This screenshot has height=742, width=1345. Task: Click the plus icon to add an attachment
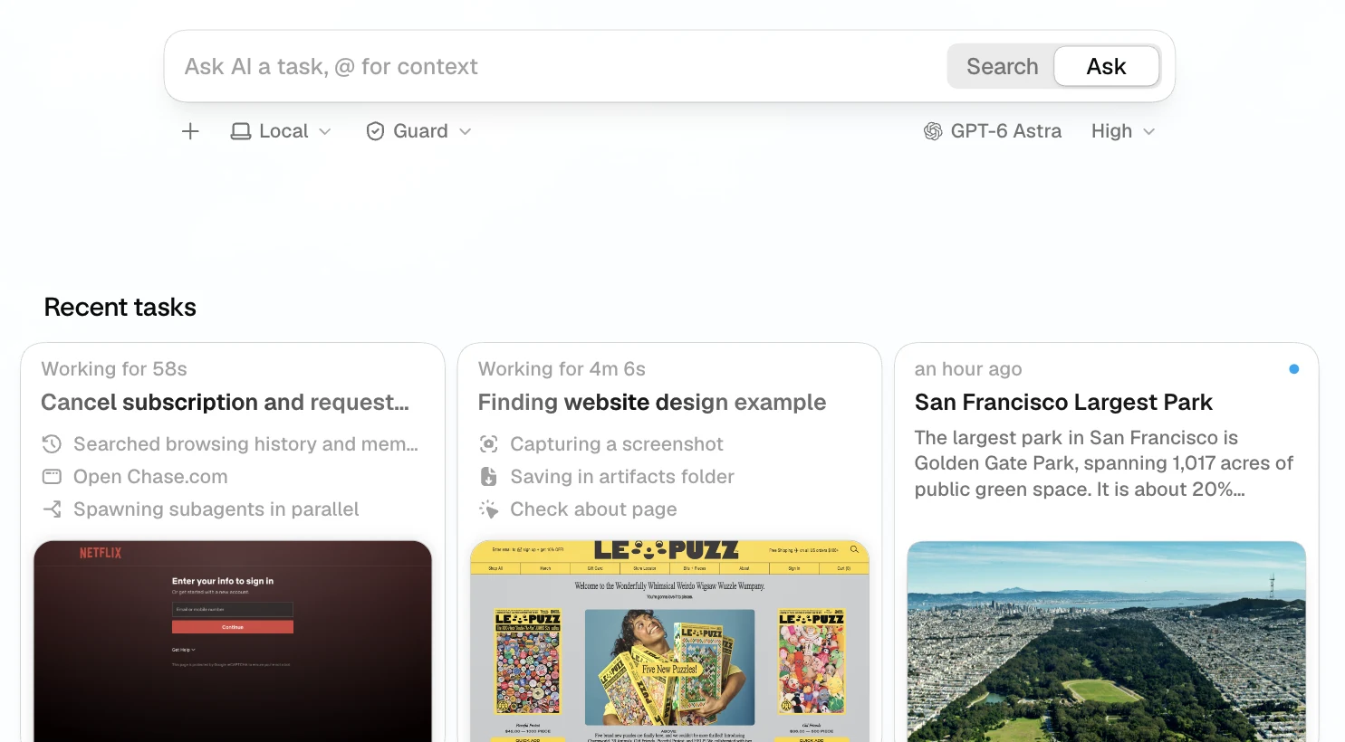pos(190,131)
